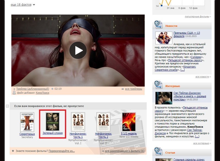220x161 pixels.
Task: Play the trailer video
Action: tap(78, 50)
